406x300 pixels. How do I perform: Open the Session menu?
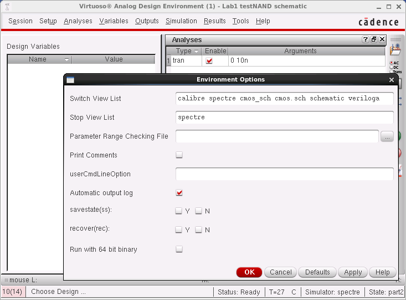tap(20, 21)
